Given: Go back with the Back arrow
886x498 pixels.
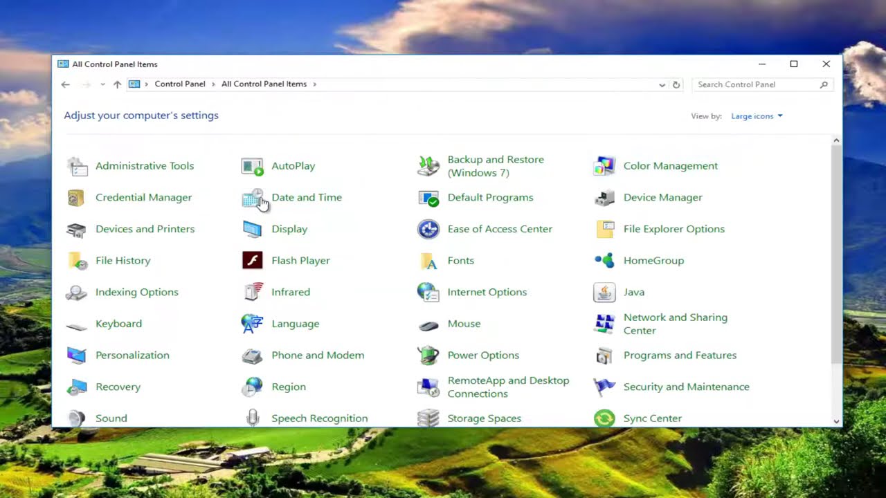Looking at the screenshot, I should [65, 84].
